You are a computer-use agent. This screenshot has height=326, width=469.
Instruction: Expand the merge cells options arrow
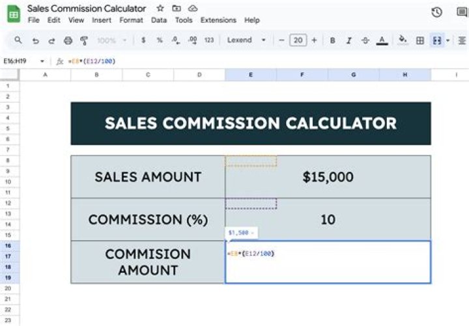(448, 40)
